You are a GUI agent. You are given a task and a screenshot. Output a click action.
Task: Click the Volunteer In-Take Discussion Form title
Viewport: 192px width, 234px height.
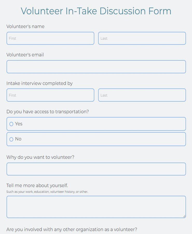tap(96, 11)
